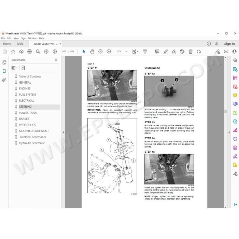Image resolution: width=239 pixels, height=239 pixels.
Task: Select the ELECTRICAL bookmark
Action: (27, 101)
